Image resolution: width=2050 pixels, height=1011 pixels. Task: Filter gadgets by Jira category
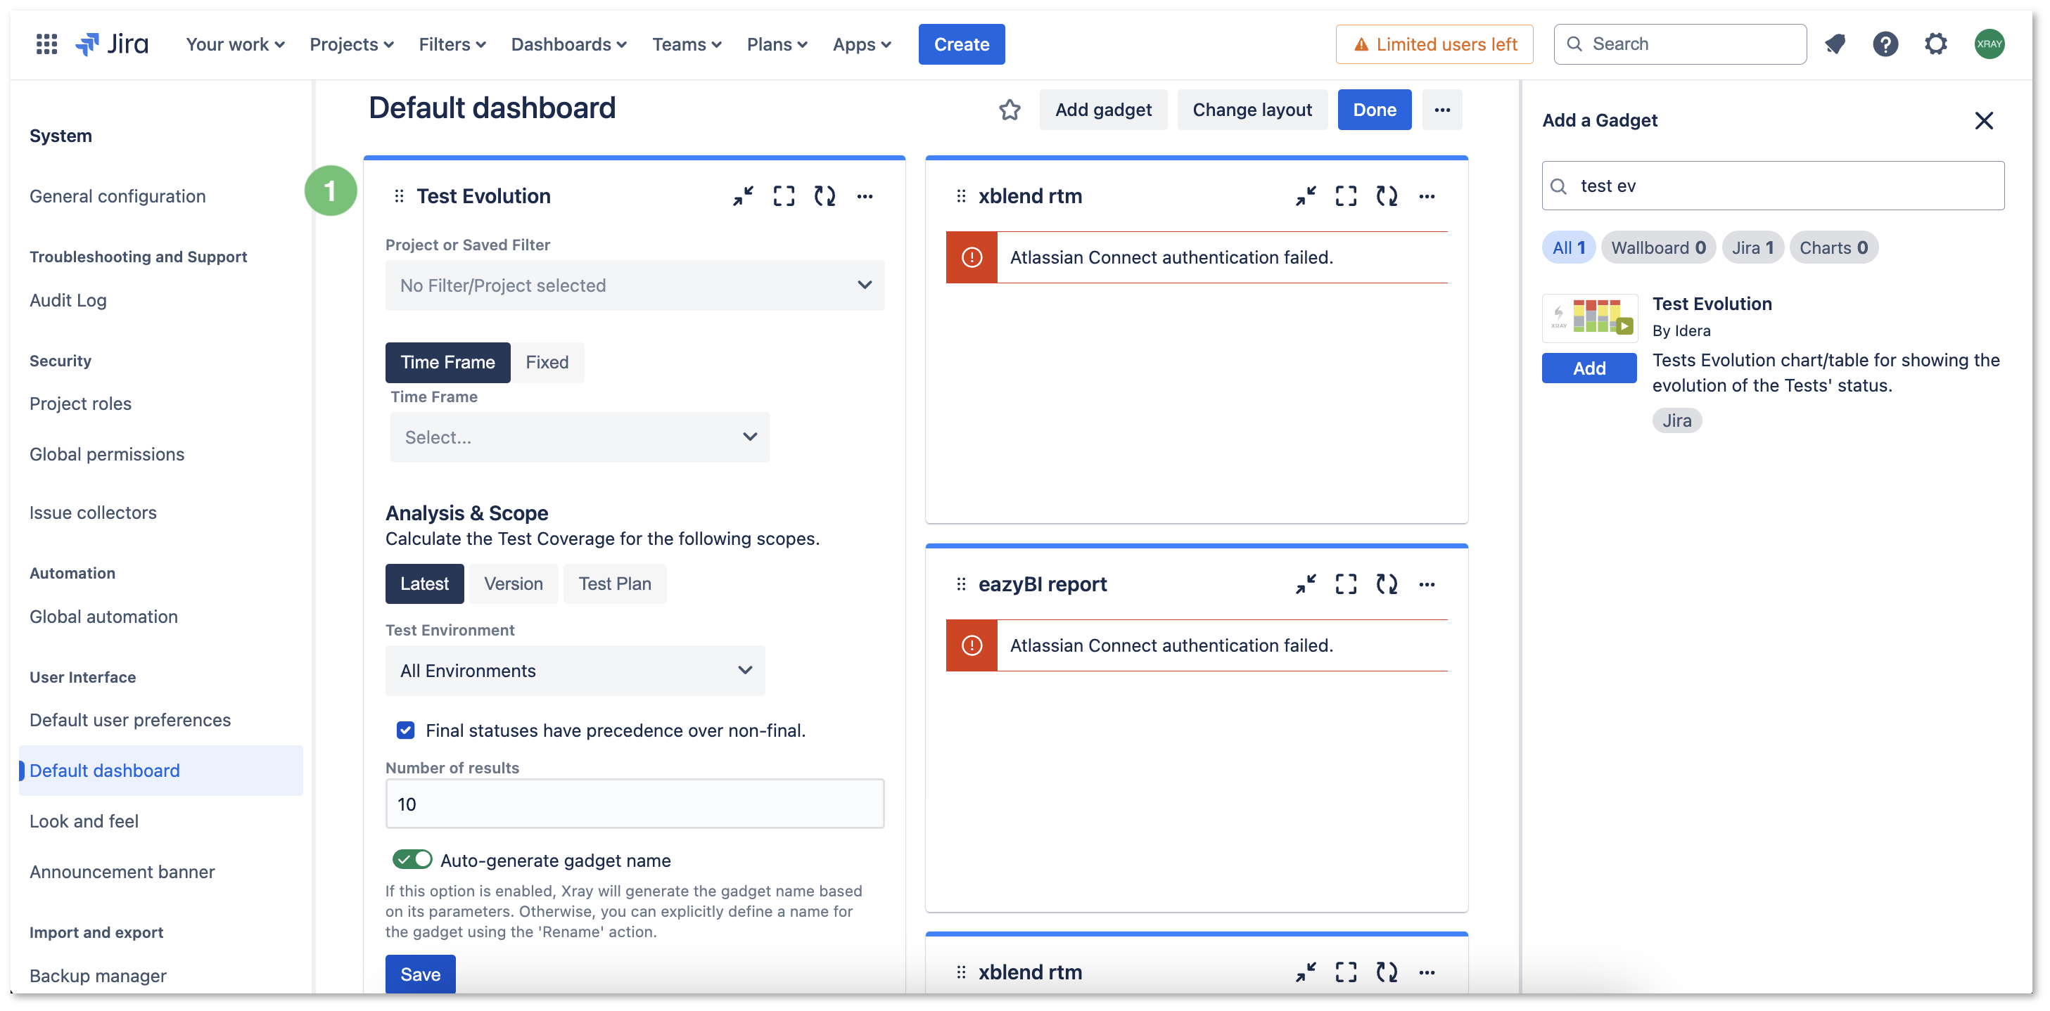click(1752, 248)
